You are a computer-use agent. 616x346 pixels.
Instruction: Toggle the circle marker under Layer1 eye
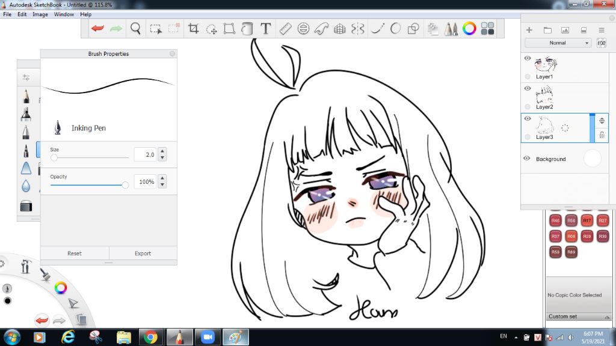tap(528, 76)
